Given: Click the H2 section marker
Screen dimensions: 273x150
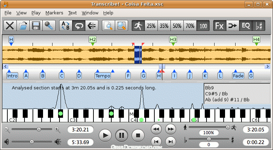Looking at the screenshot, I should (x=93, y=40).
